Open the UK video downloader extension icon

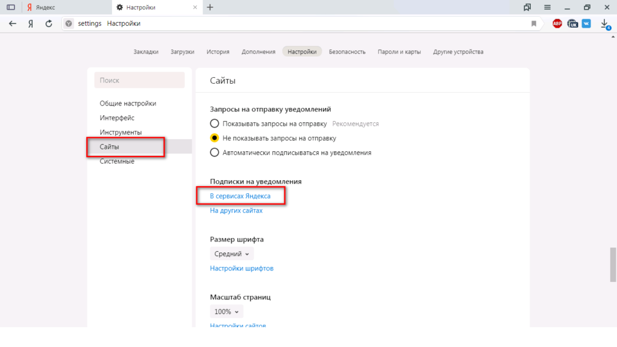pos(572,23)
